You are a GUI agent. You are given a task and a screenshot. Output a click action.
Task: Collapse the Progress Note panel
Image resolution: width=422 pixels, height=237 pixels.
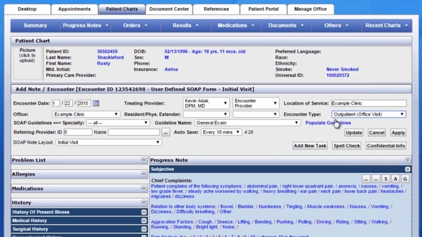(x=407, y=160)
